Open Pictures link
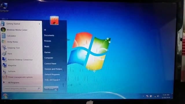185x104 pixels. 47,41
